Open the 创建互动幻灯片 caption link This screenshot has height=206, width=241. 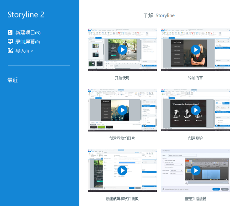click(122, 138)
